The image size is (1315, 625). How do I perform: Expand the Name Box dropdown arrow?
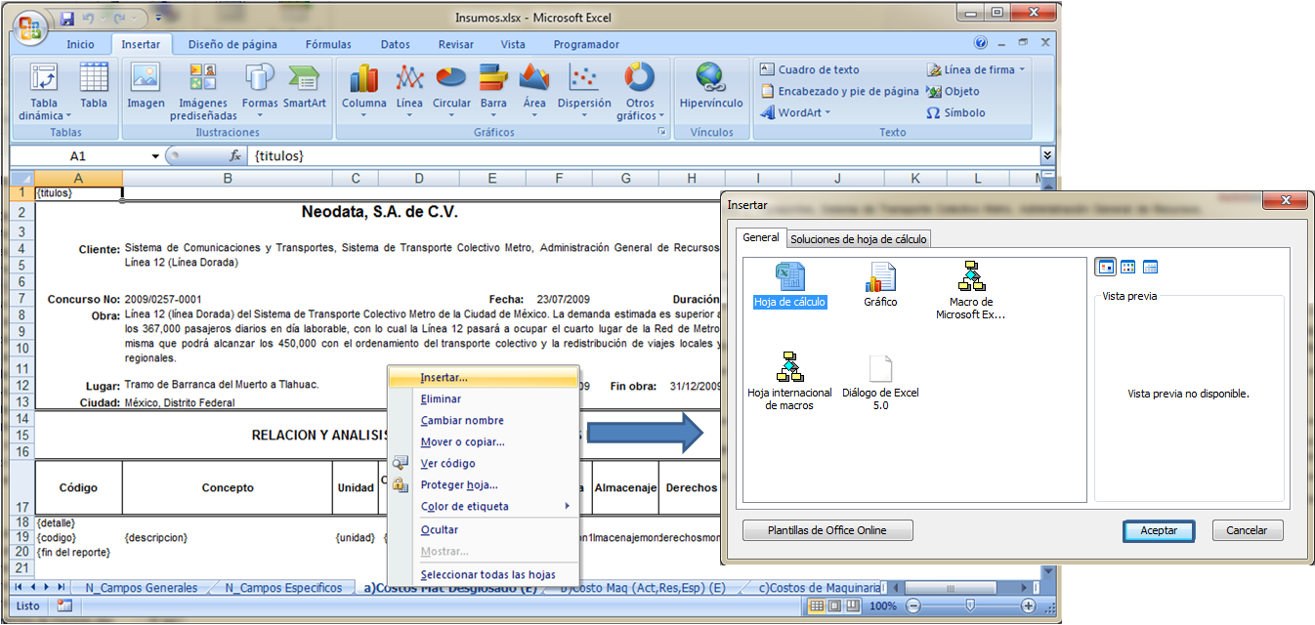[154, 156]
